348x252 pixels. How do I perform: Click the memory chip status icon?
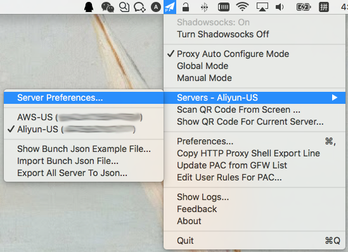pyautogui.click(x=224, y=8)
